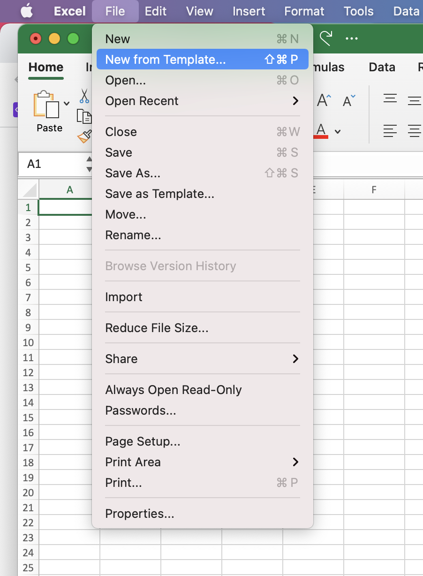Screen dimensions: 423x576
Task: Click the top align icon in ribbon
Action: point(390,99)
